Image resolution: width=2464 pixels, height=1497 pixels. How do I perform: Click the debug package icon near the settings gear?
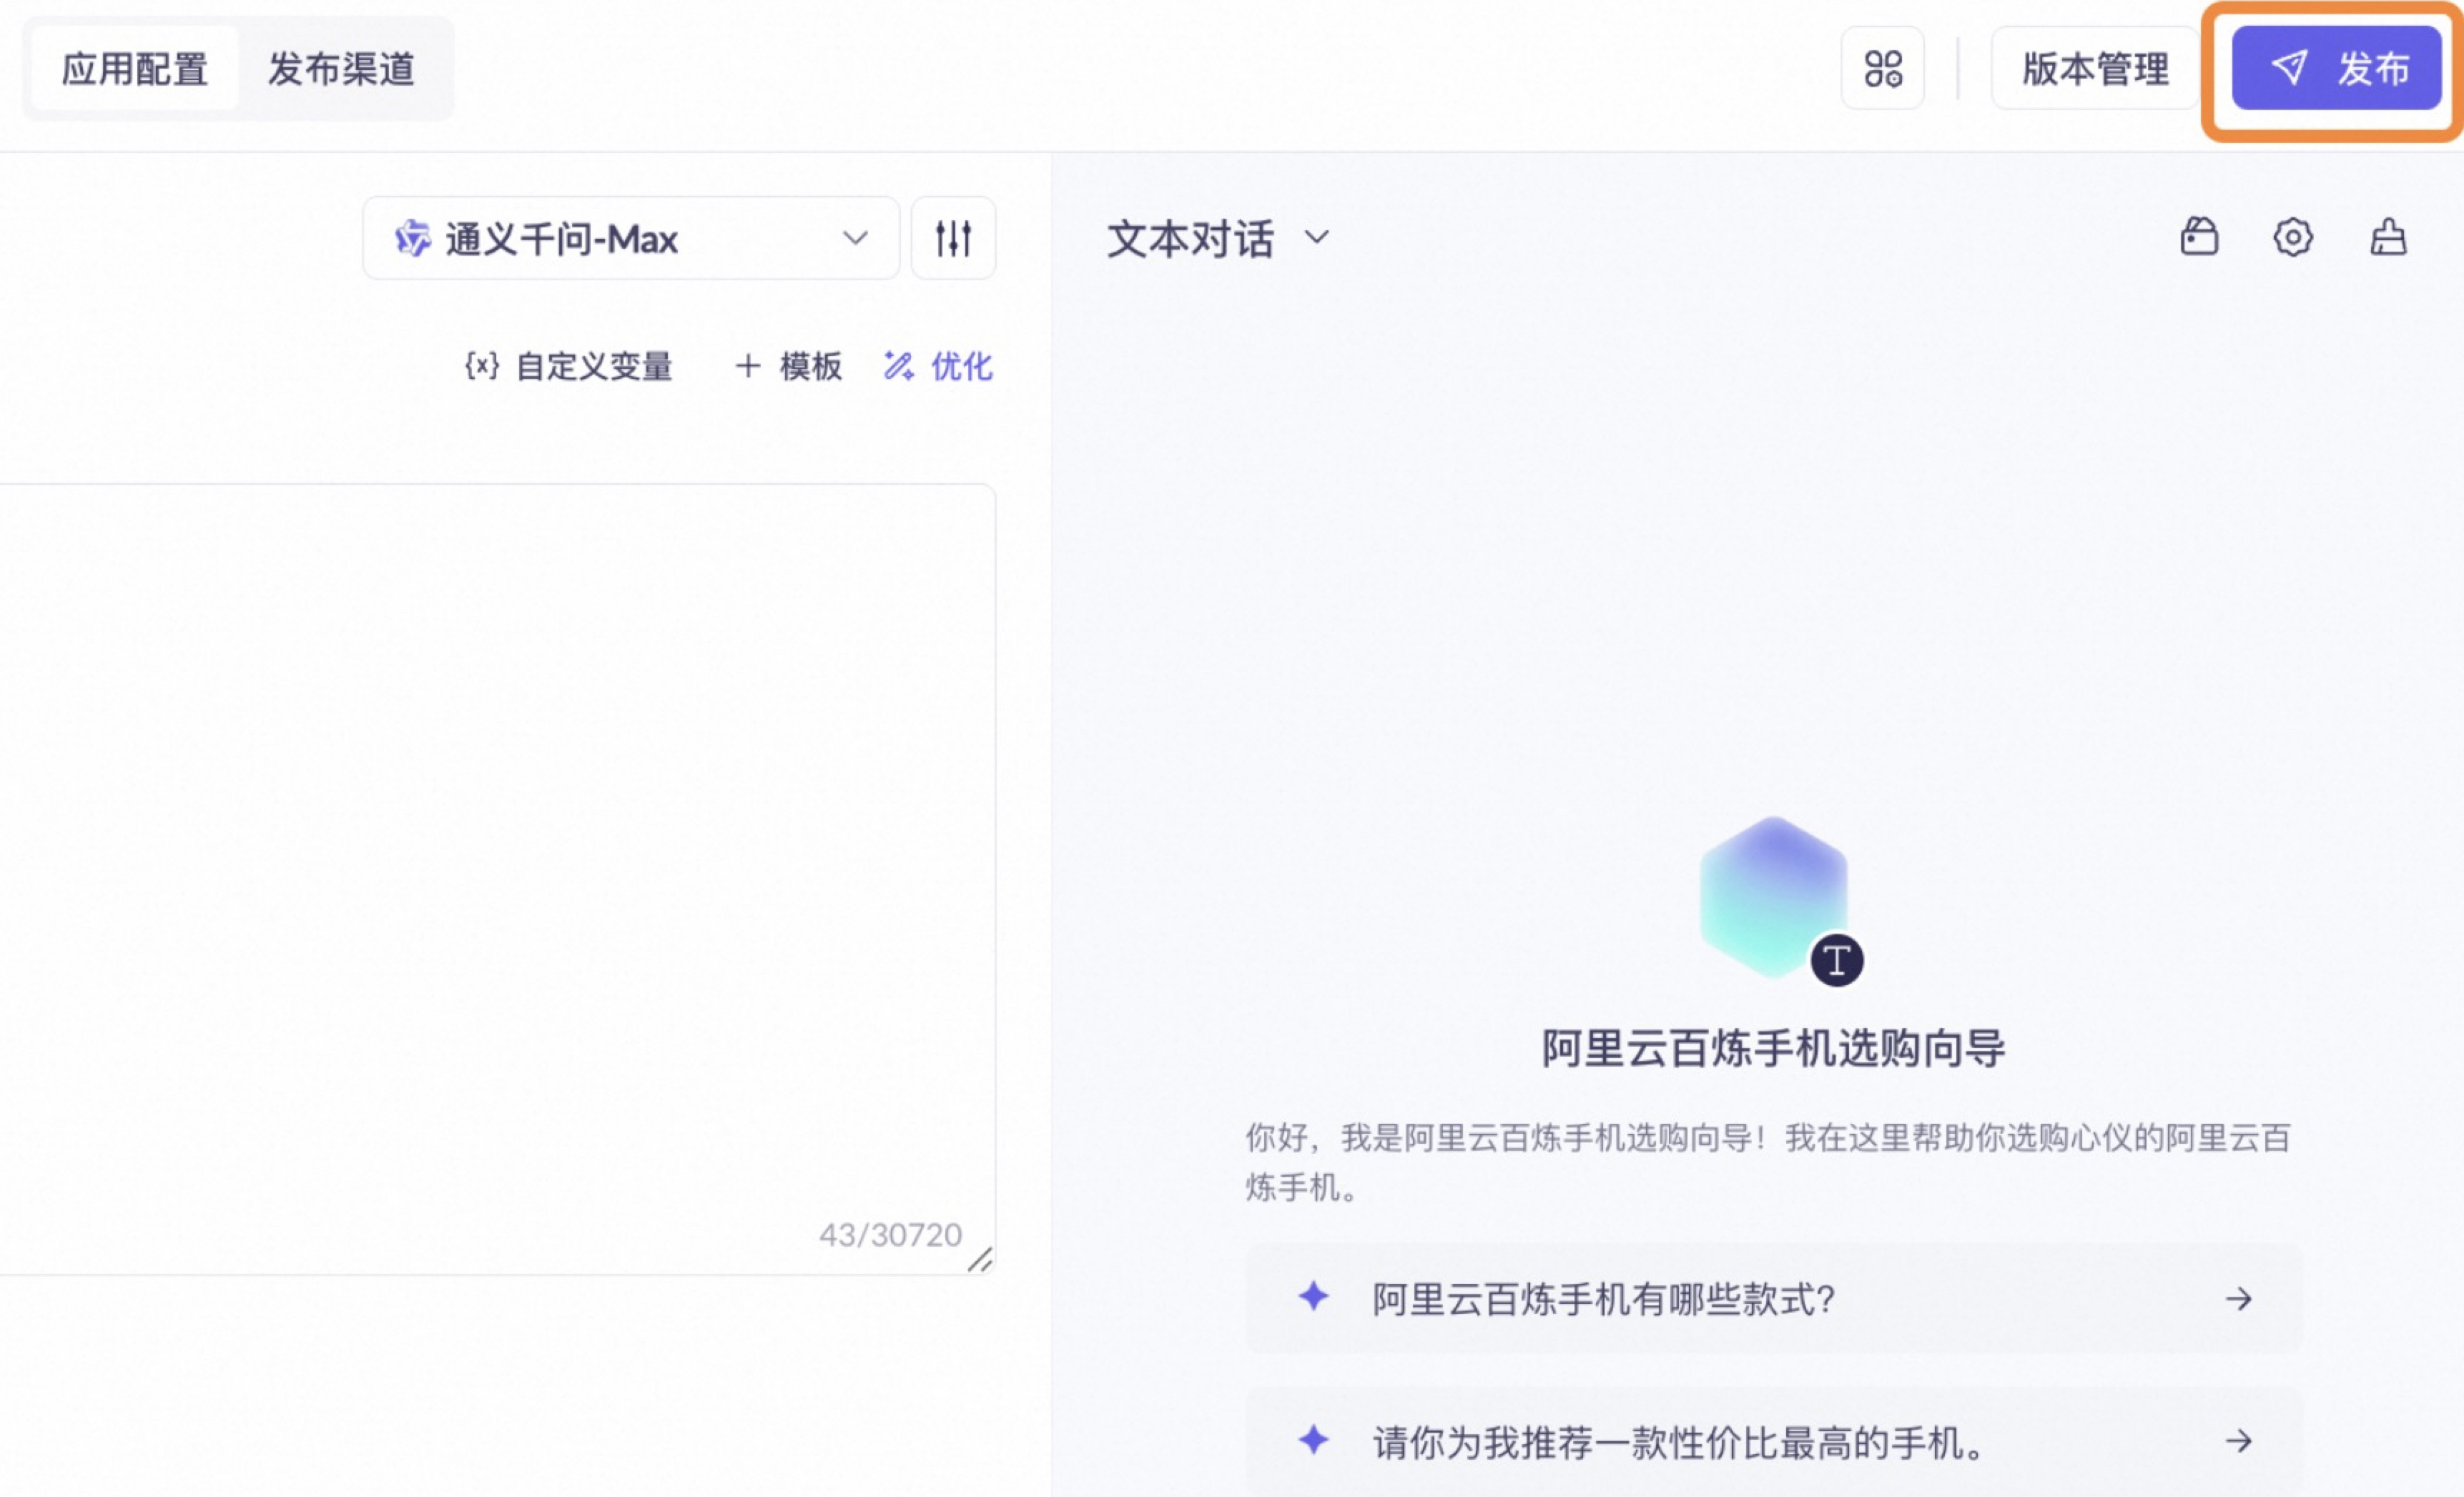tap(2199, 238)
